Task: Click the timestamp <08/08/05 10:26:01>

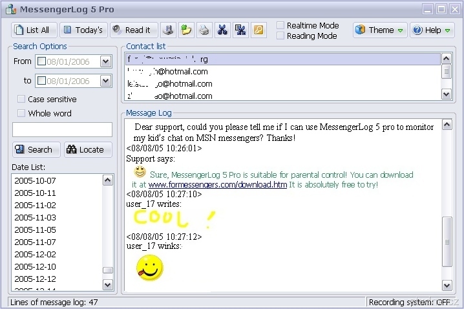Action: tap(164, 148)
